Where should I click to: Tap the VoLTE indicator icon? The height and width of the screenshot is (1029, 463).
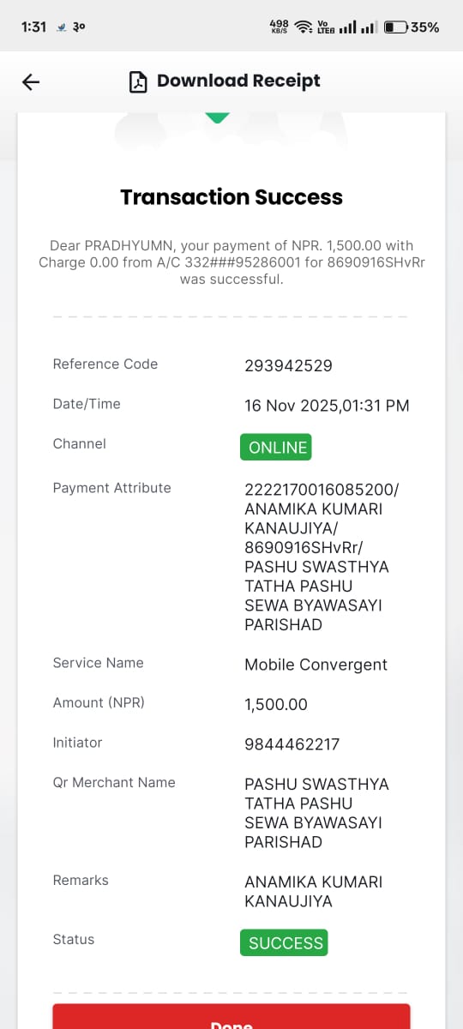click(x=325, y=27)
